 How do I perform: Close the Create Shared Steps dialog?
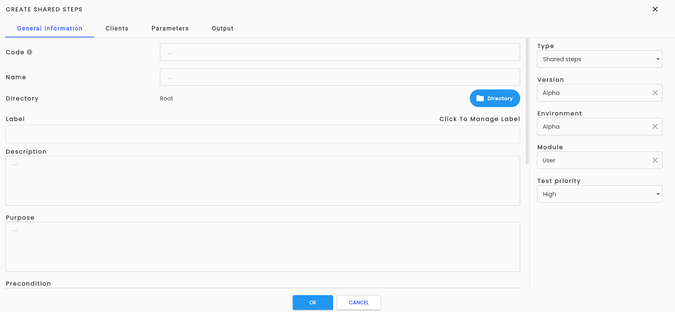point(655,9)
